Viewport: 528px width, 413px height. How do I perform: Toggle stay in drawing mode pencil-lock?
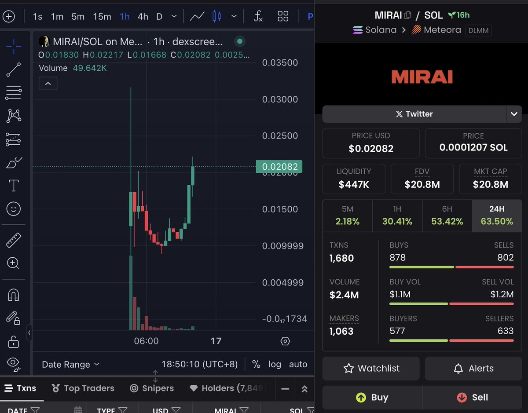coord(14,318)
